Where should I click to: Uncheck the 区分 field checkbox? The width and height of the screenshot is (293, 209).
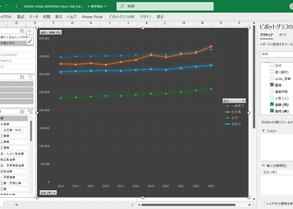pyautogui.click(x=272, y=85)
